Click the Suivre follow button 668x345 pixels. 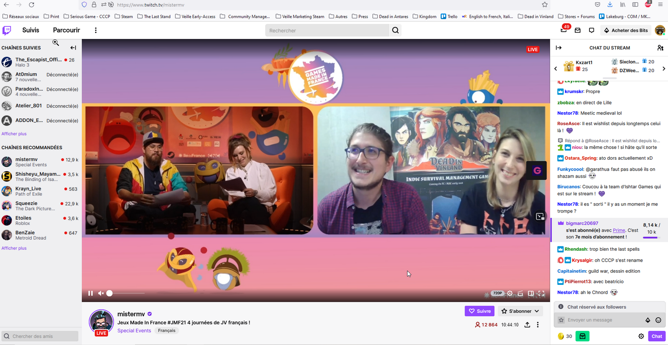(x=479, y=311)
